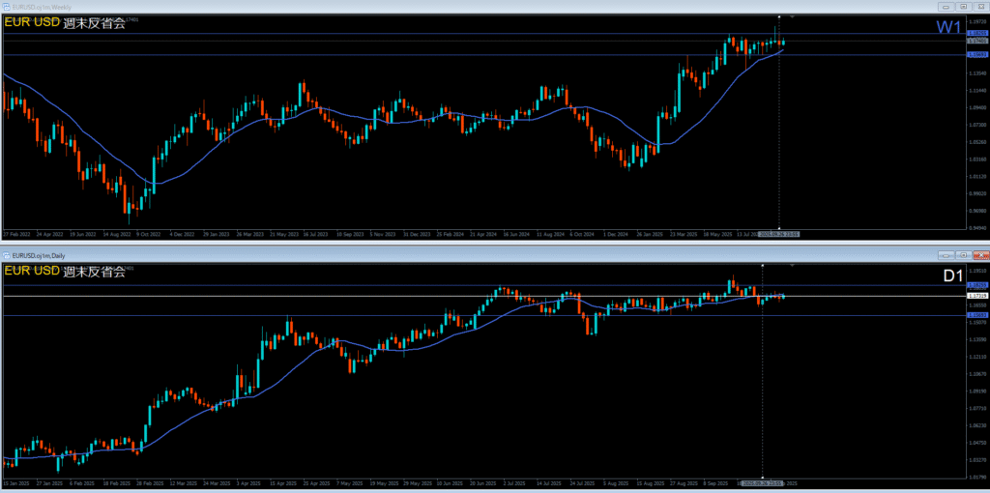Click the 週末反省会 text on the Daily chart

tap(95, 272)
